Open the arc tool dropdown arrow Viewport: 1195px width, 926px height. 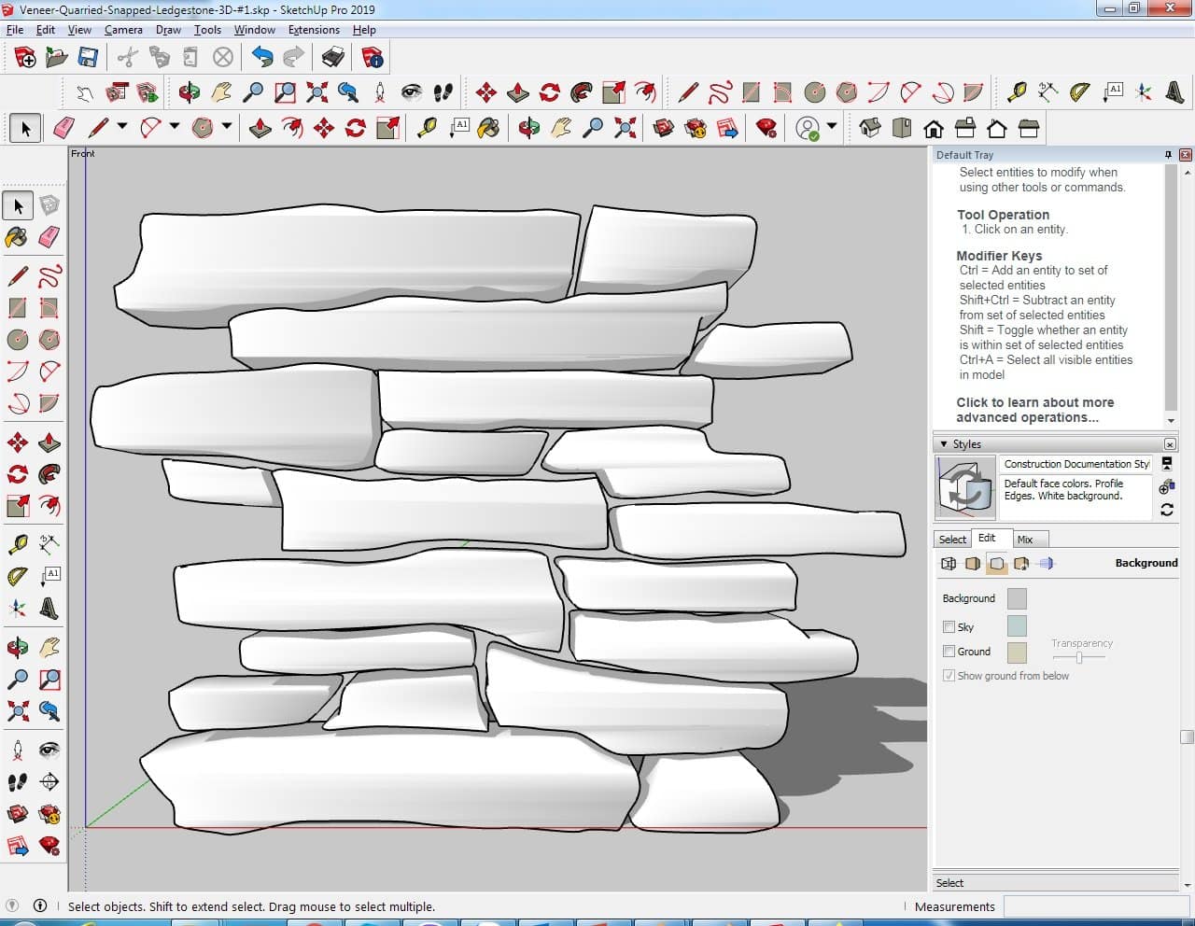[174, 127]
